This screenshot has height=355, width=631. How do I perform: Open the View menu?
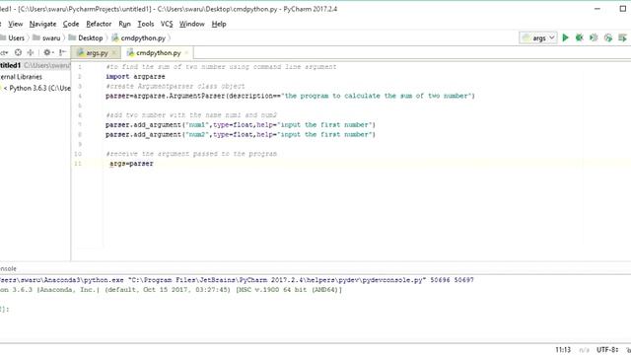click(16, 24)
